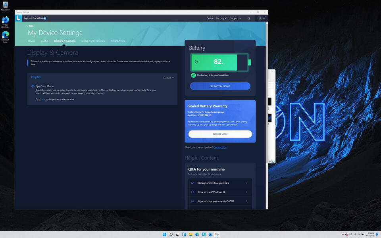Click the backup cloud icon

[193, 183]
